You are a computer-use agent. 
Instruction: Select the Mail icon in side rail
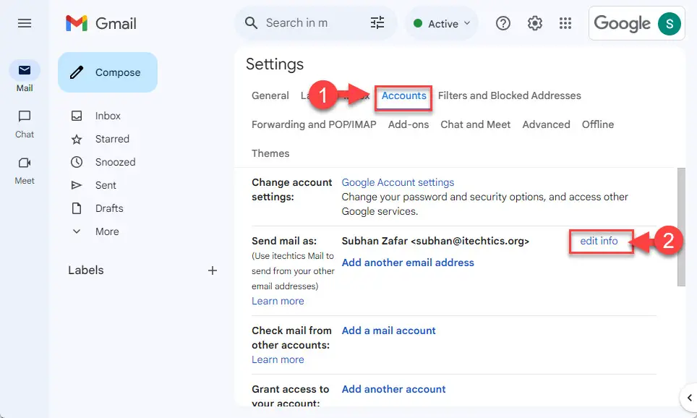(x=25, y=70)
